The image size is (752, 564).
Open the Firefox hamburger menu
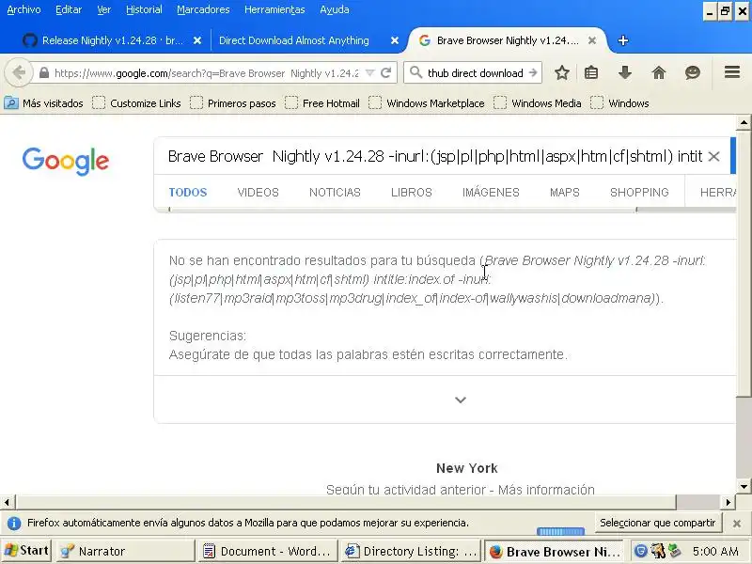[732, 72]
